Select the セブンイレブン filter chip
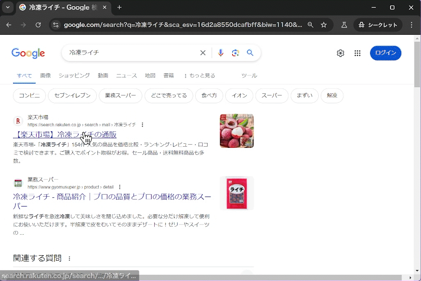 pos(73,95)
